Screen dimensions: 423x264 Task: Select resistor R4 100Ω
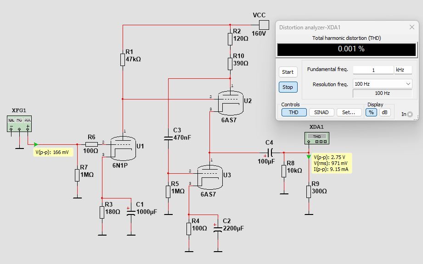(x=189, y=229)
